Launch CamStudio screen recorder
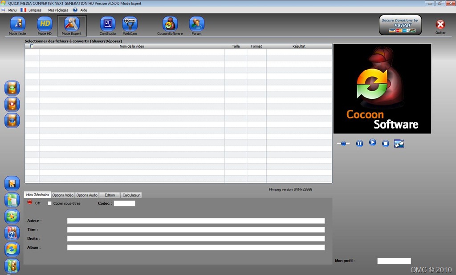 [108, 26]
